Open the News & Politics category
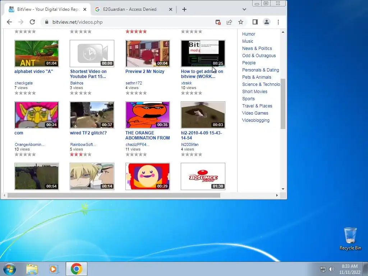This screenshot has height=276, width=368. tap(257, 49)
